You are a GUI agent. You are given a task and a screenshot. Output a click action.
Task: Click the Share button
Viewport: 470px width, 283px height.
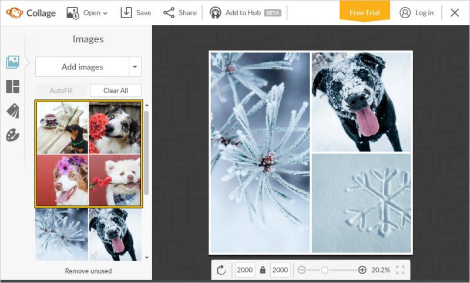(180, 13)
